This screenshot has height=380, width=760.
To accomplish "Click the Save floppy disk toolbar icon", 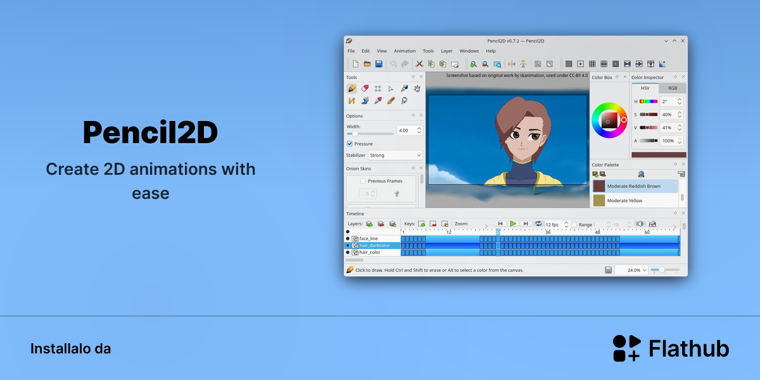I will pos(379,64).
